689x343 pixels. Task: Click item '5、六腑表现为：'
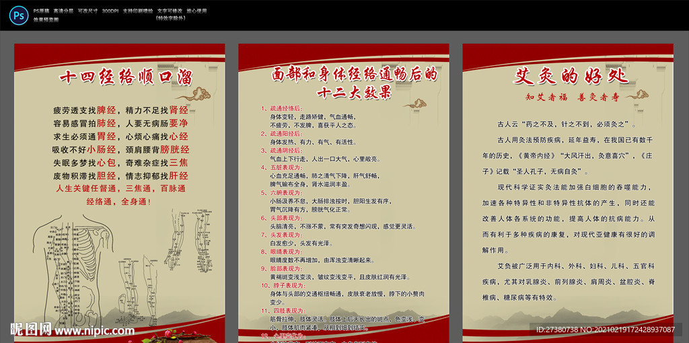[282, 193]
